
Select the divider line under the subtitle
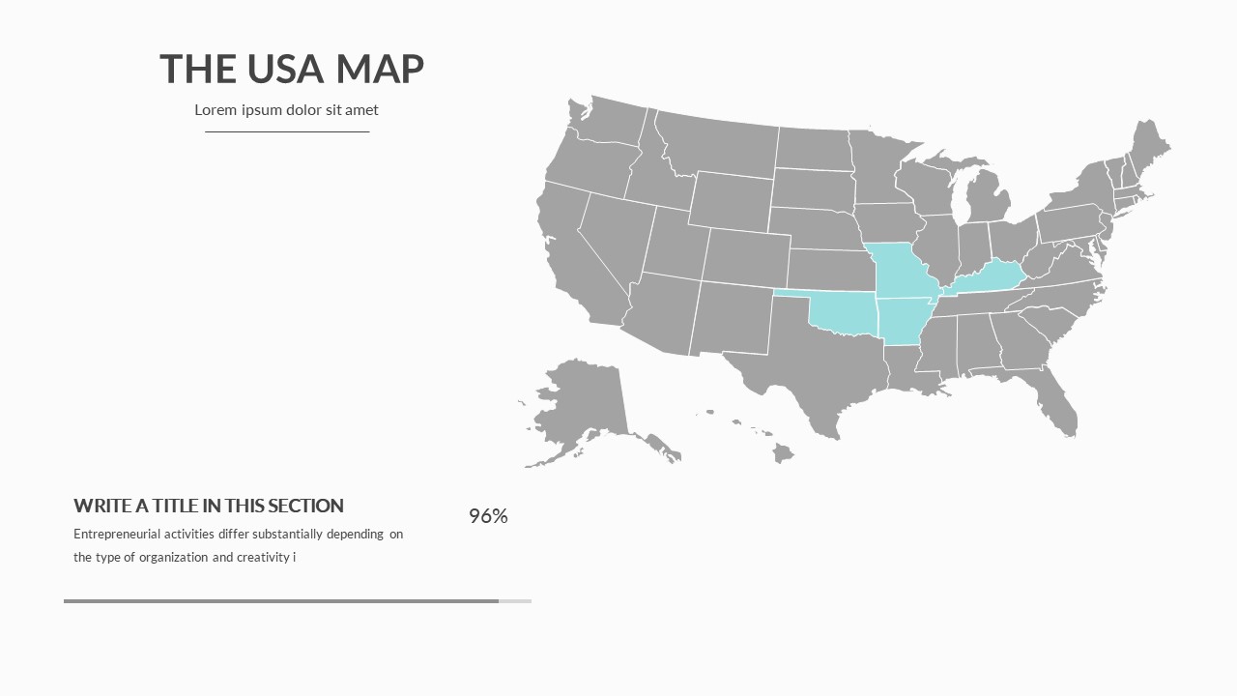[x=286, y=131]
